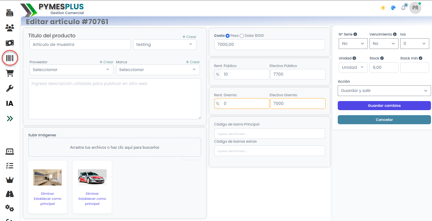This screenshot has width=432, height=221.
Task: Open the Iva dropdown
Action: pyautogui.click(x=414, y=44)
